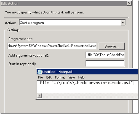Image resolution: width=139 pixels, height=114 pixels.
Task: Open the Action dropdown arrow
Action: click(x=123, y=22)
